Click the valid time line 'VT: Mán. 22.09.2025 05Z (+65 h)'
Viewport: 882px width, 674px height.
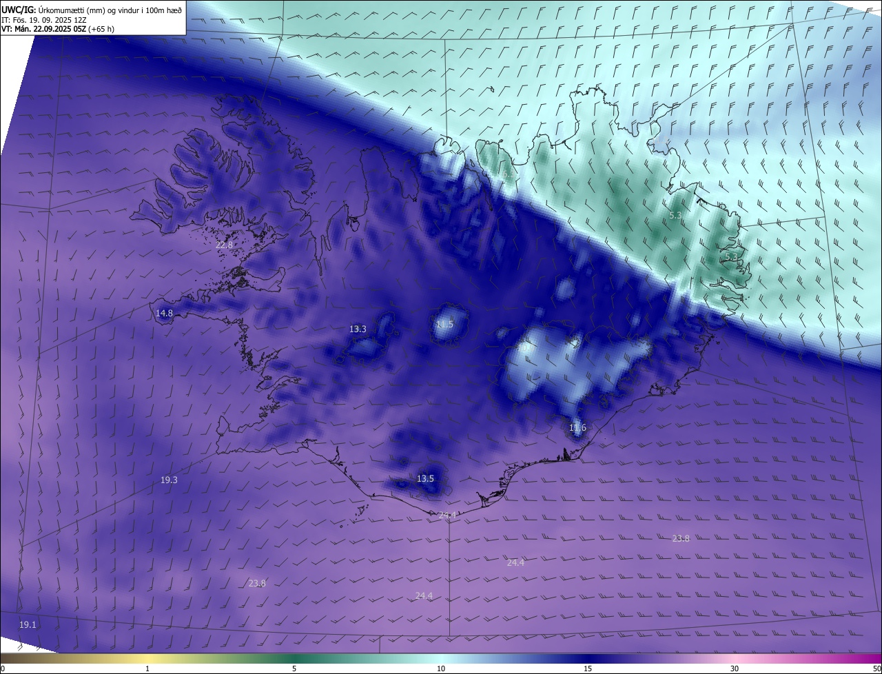pos(58,29)
